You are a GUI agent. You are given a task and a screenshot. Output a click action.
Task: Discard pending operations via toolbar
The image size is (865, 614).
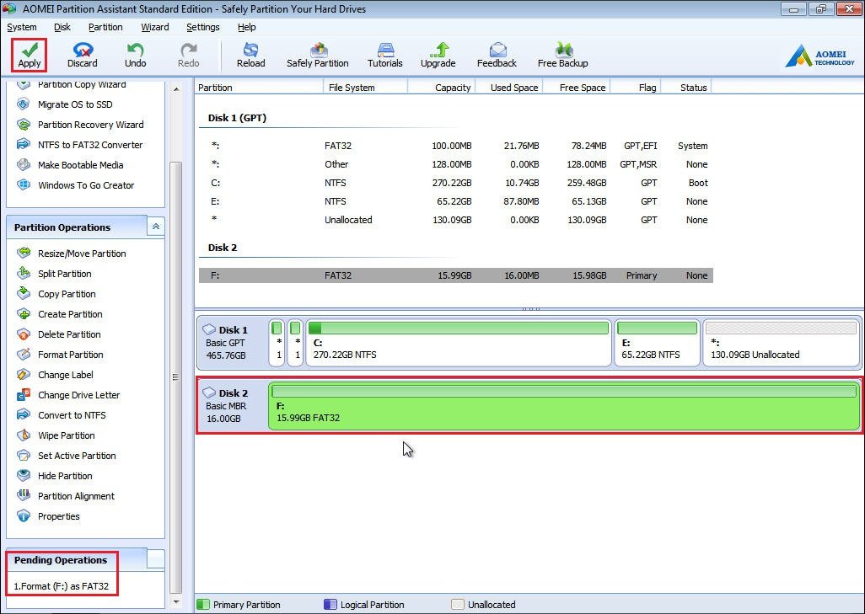[83, 51]
